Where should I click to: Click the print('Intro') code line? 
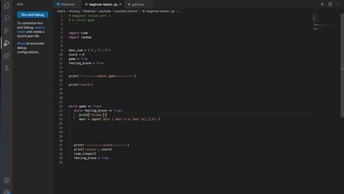pyautogui.click(x=81, y=85)
